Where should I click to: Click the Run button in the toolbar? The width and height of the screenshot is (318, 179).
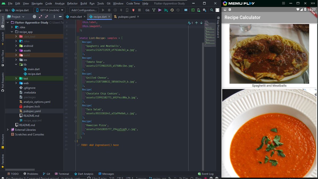tap(103, 10)
